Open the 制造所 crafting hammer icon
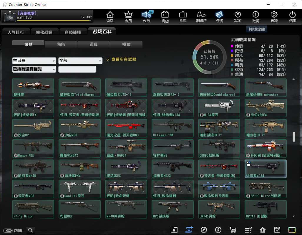 point(201,16)
